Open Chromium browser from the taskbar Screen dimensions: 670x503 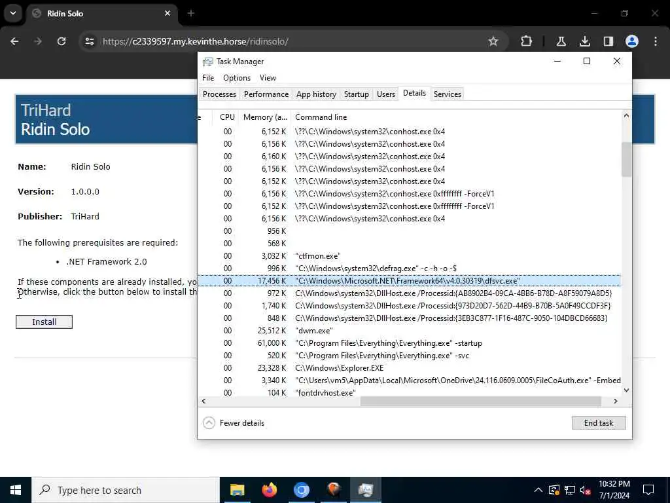(x=301, y=490)
